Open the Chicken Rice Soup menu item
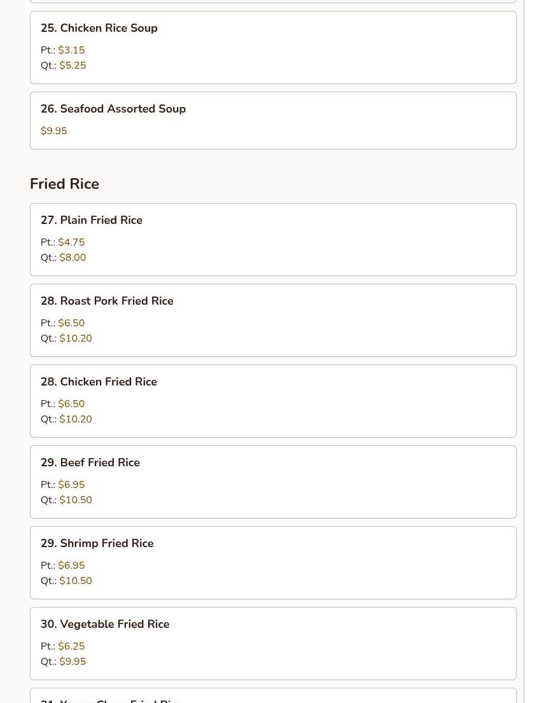537x703 pixels. pyautogui.click(x=99, y=28)
